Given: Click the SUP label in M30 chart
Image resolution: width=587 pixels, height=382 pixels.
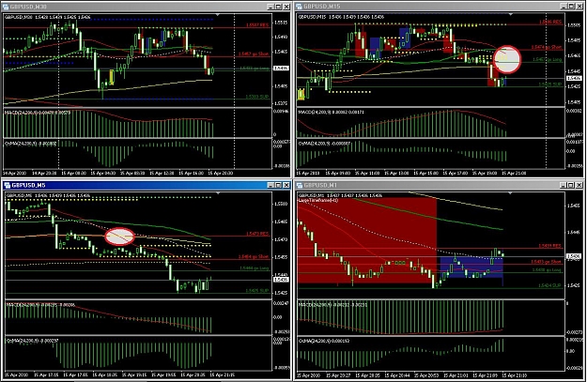Looking at the screenshot, I should point(257,97).
